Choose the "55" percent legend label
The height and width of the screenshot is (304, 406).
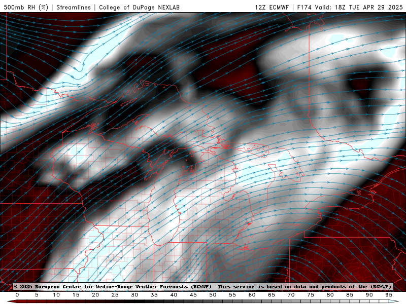tap(232, 295)
